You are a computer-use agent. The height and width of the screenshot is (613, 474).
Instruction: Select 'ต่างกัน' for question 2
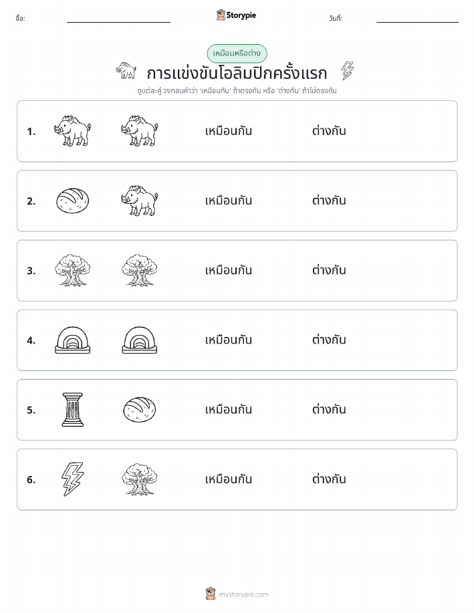pos(329,201)
